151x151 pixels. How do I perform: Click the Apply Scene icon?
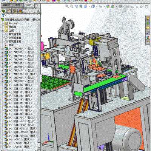tap(112, 6)
